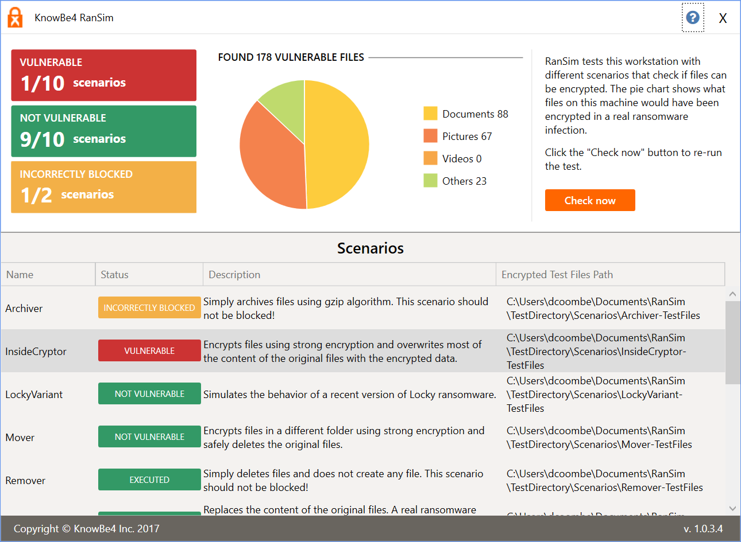Click the Pictures 67 legend label
This screenshot has width=741, height=542.
467,137
